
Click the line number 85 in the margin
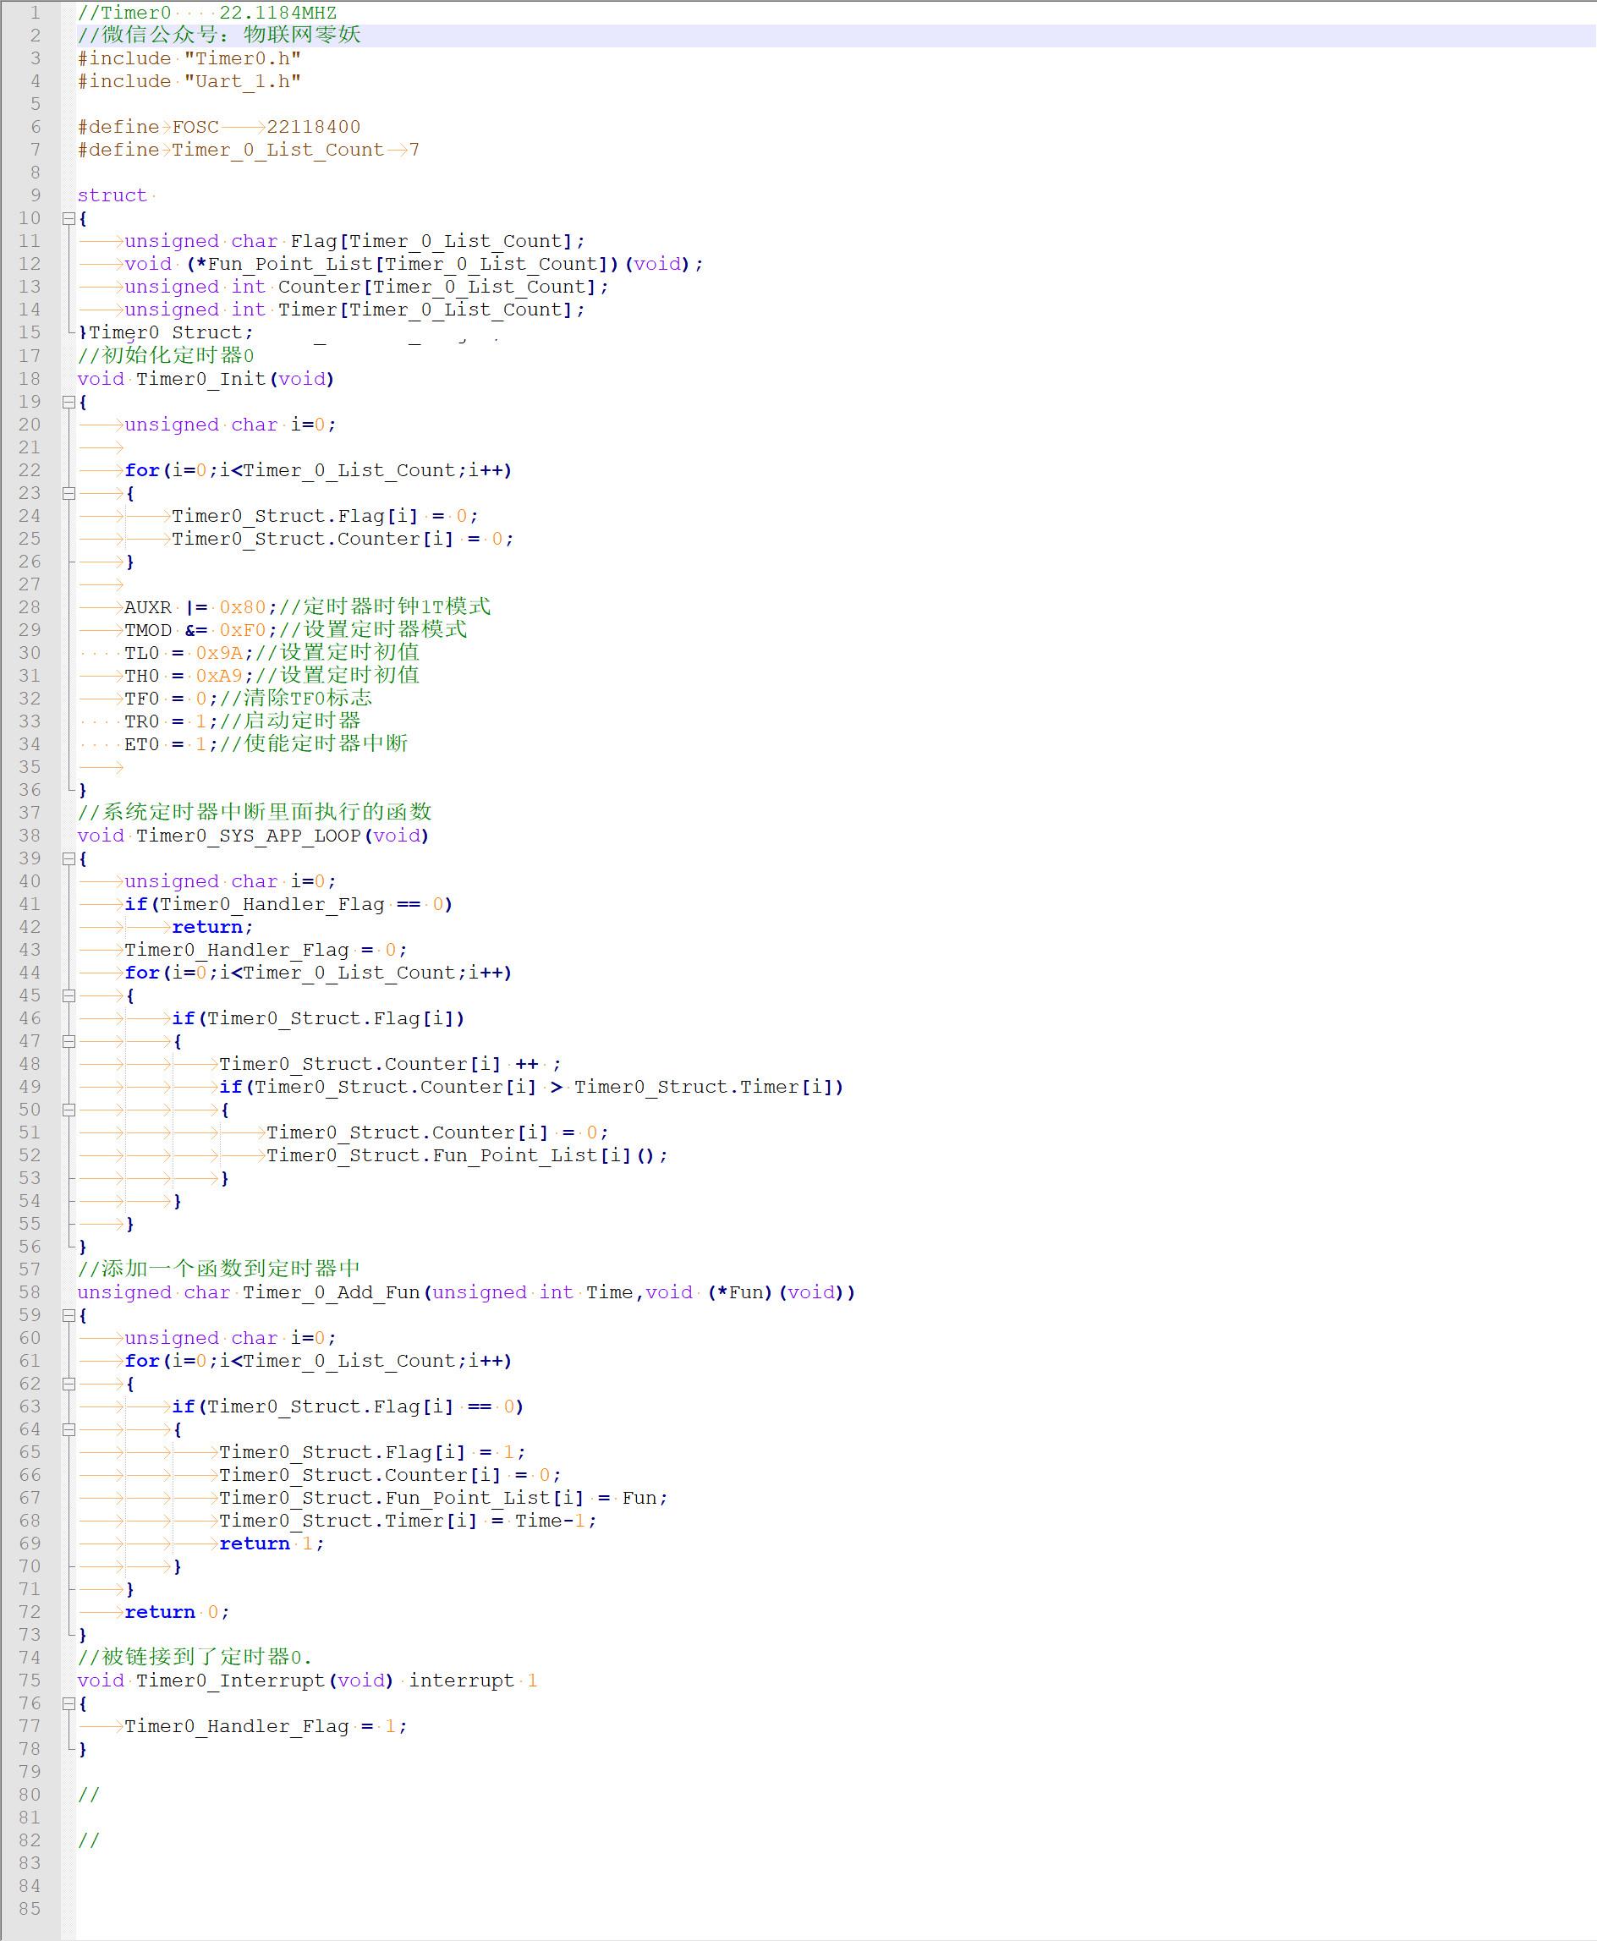click(x=30, y=1909)
